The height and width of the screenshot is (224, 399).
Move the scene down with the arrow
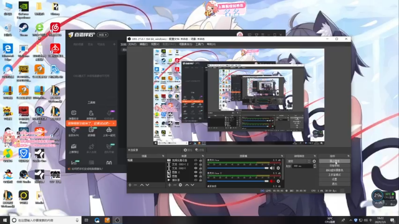point(147,185)
